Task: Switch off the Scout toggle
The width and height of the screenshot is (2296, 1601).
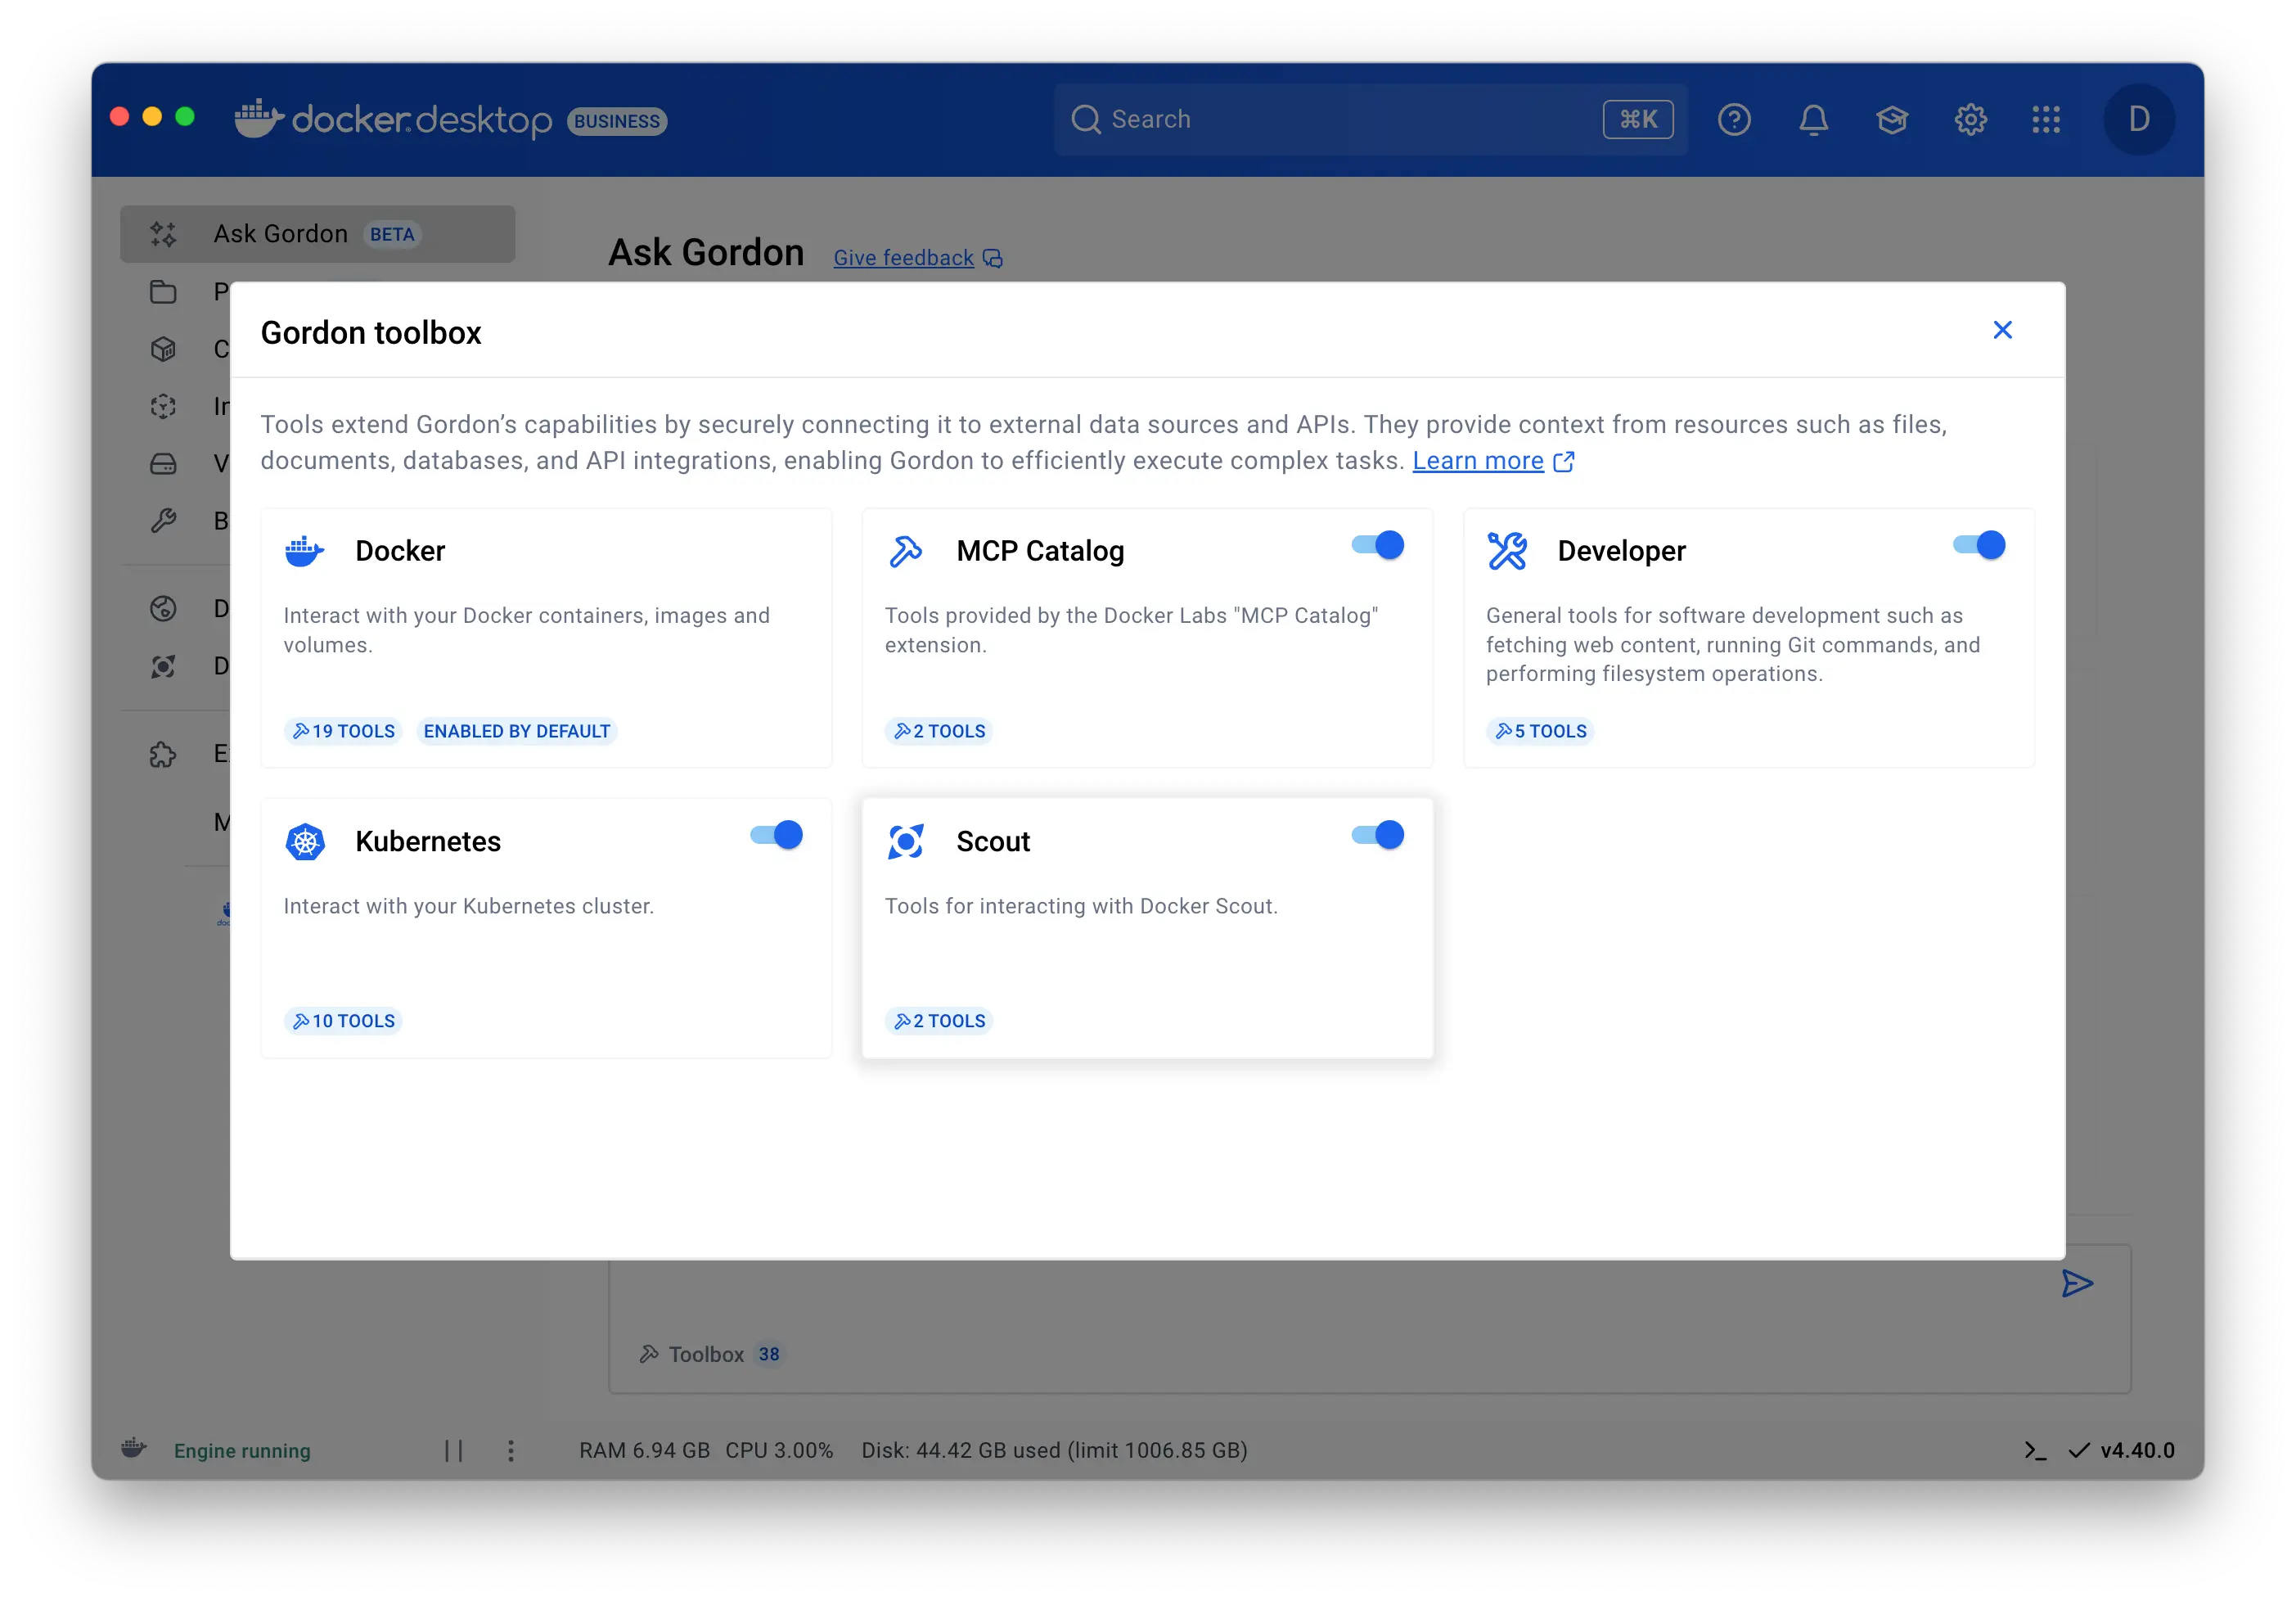Action: click(x=1378, y=836)
